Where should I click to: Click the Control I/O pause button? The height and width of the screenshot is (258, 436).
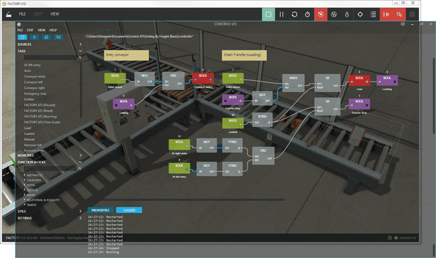(34, 37)
